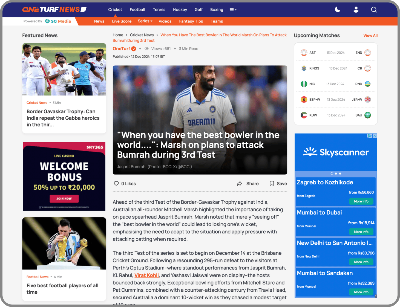Click the KINGS team logo icon
The image size is (400, 307).
click(304, 68)
